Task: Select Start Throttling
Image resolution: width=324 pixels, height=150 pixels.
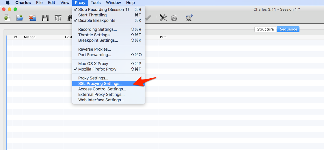Action: click(x=109, y=15)
